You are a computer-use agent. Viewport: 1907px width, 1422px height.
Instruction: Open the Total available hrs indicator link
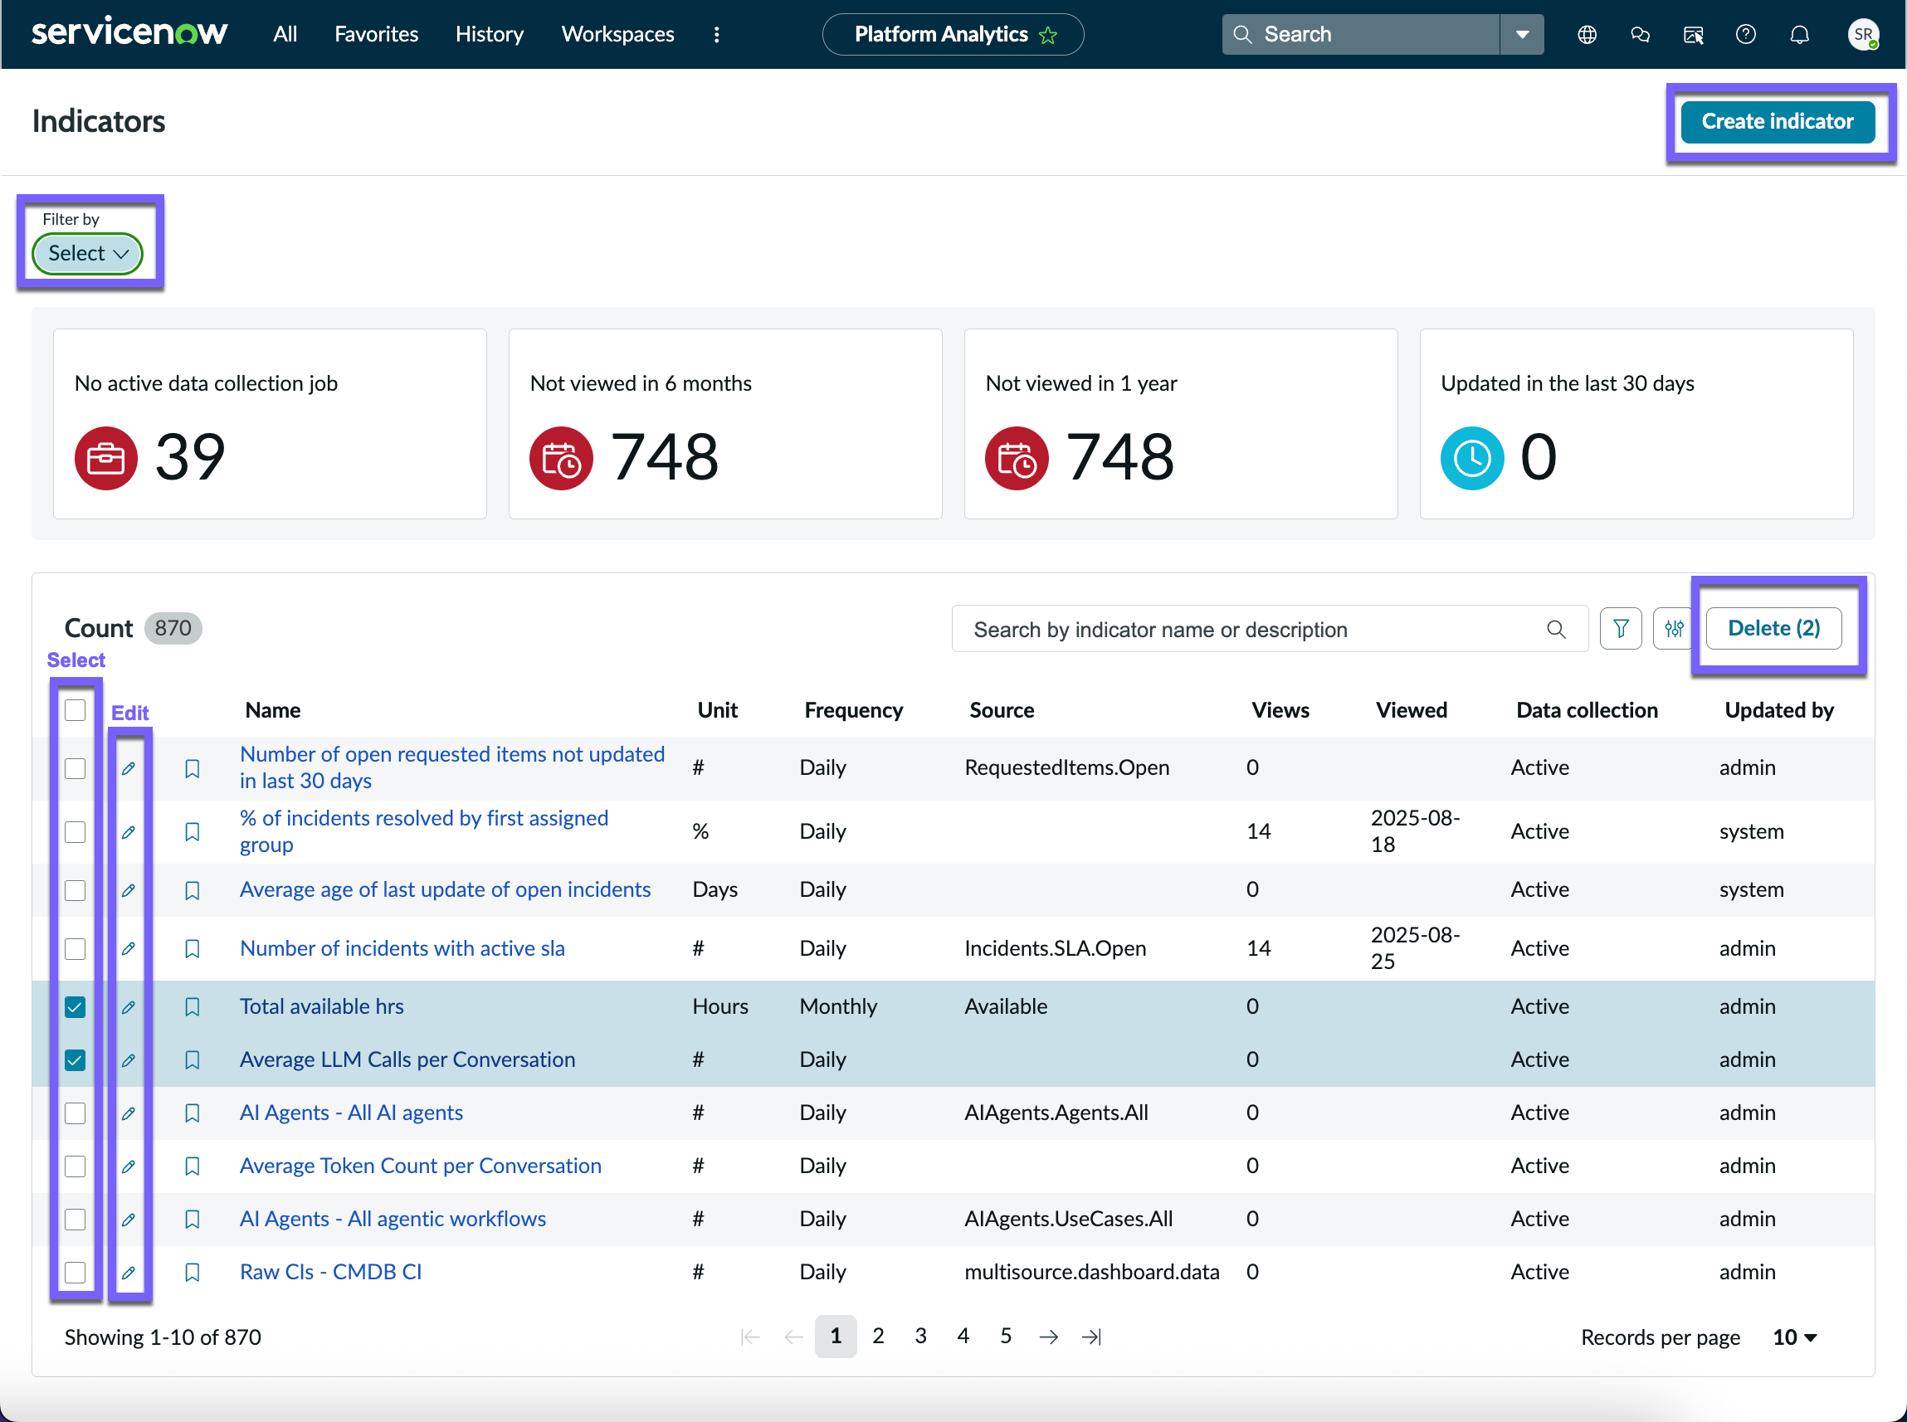tap(321, 1007)
